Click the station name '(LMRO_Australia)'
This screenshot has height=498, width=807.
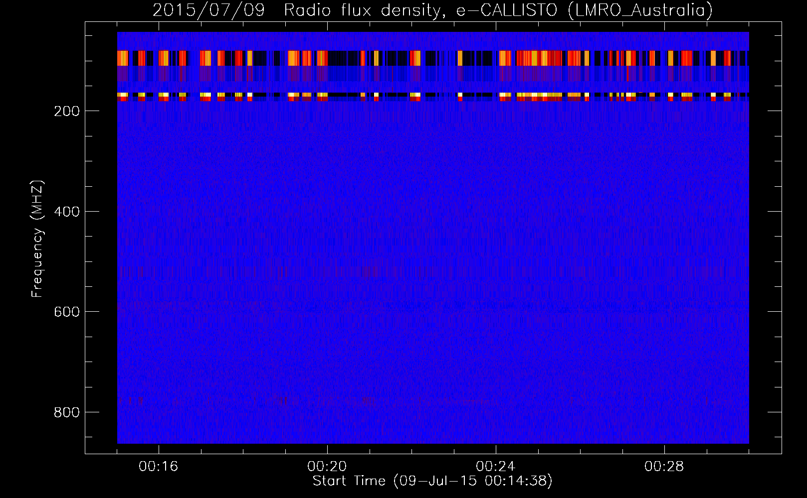[640, 10]
